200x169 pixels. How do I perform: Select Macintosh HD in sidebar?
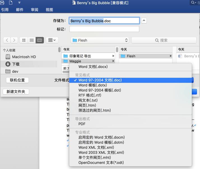[24, 57]
